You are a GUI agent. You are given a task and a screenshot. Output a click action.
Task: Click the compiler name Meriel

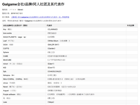(x=20, y=10)
